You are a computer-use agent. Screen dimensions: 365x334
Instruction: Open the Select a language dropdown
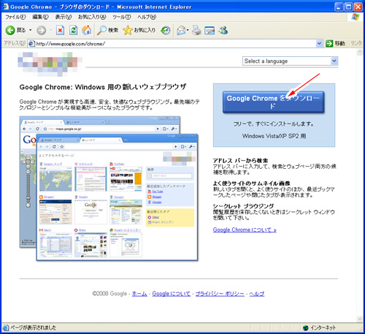(290, 61)
